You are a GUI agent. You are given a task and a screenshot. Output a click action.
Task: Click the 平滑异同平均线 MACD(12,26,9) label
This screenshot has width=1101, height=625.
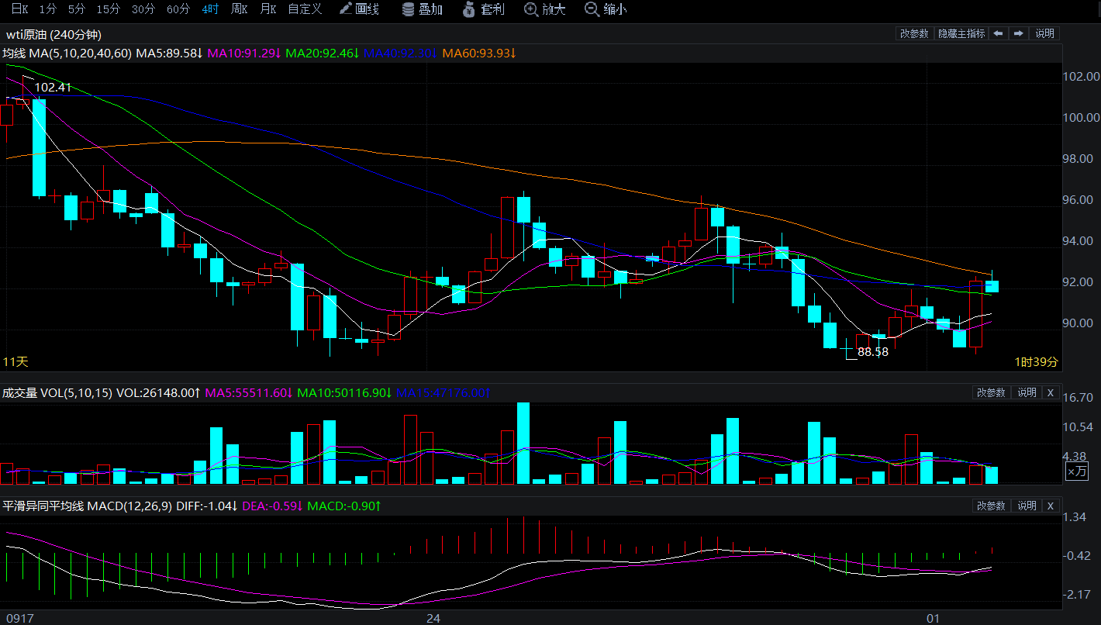[x=88, y=506]
